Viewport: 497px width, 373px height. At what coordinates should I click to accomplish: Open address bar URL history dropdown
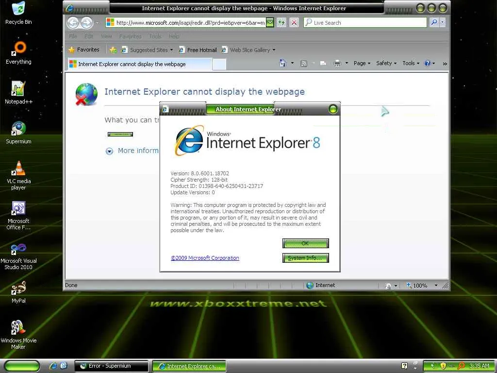[x=270, y=22]
